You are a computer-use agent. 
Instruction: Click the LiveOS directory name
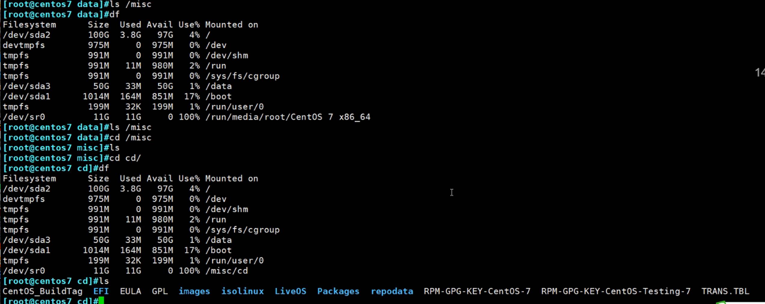[290, 291]
